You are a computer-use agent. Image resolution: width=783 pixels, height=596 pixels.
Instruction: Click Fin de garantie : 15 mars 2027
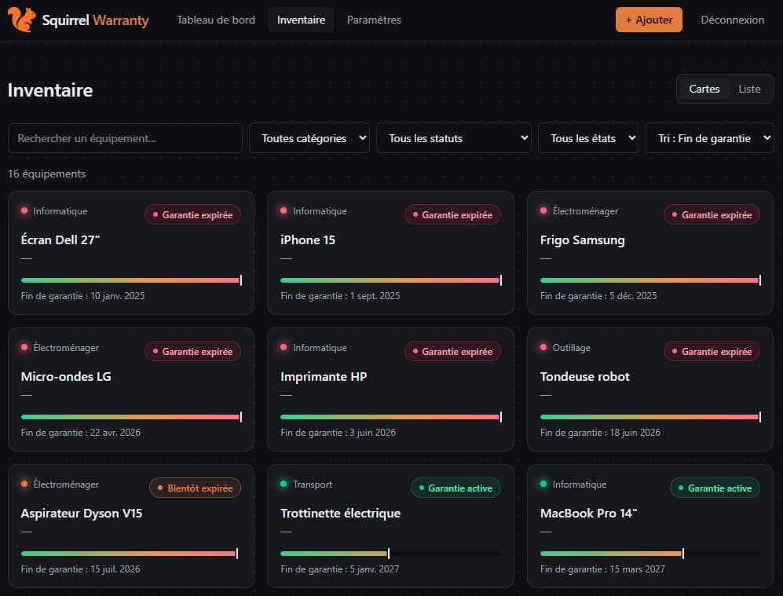(602, 569)
